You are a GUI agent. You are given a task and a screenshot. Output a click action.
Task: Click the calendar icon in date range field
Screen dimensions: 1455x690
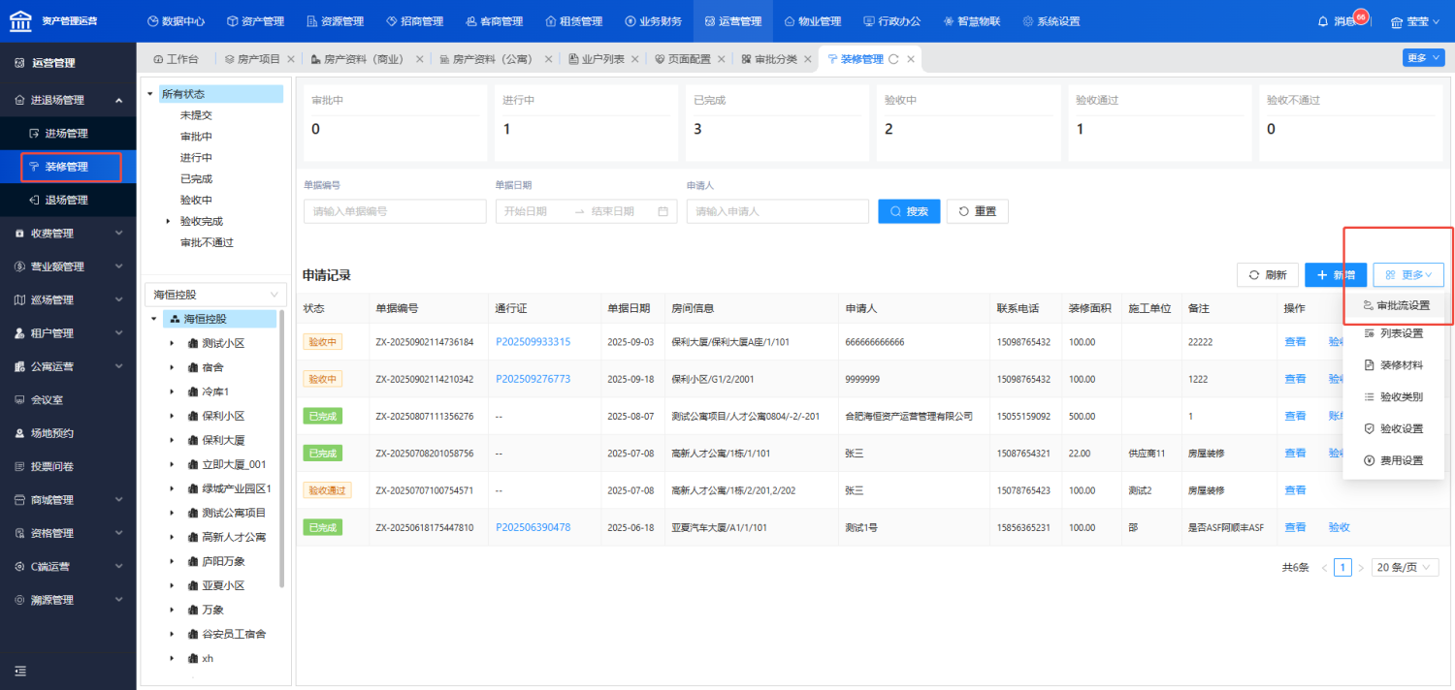click(663, 211)
